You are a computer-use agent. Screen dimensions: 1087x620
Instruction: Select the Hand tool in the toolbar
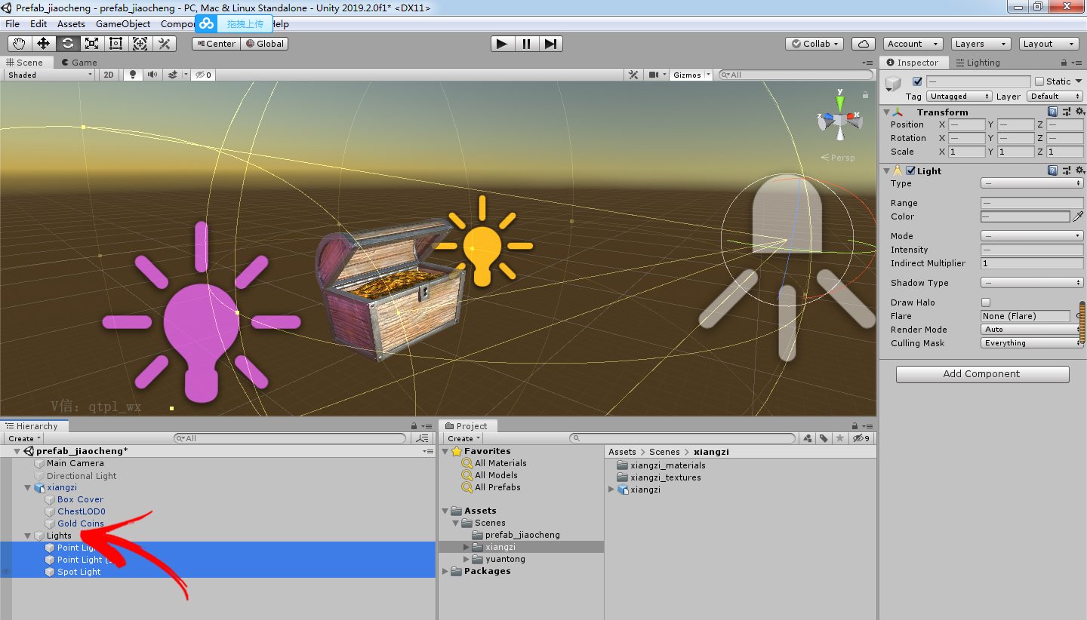(19, 43)
